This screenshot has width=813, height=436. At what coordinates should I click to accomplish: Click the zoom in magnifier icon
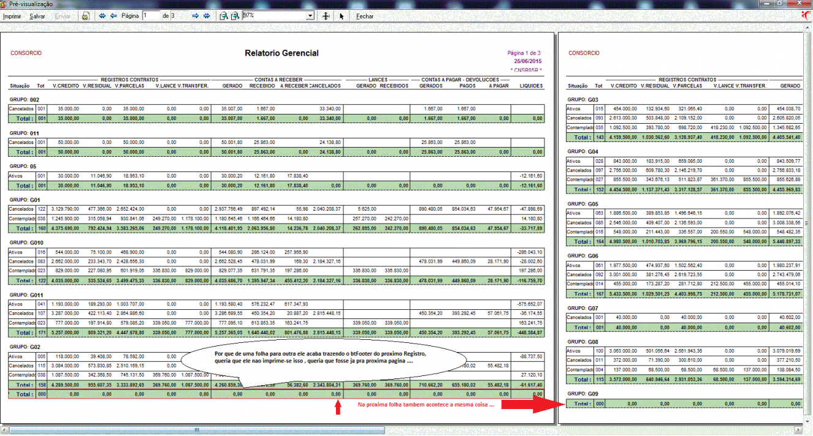point(235,16)
